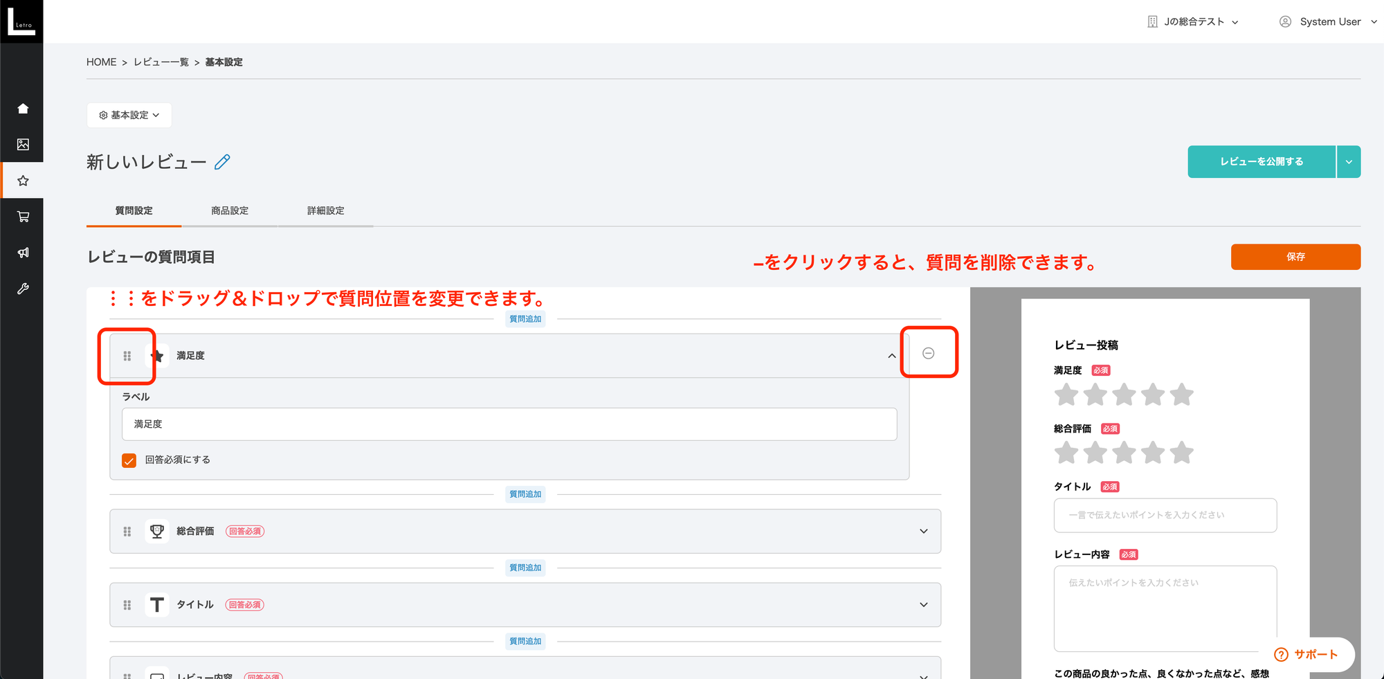Click the pencil icon to rename review

click(x=222, y=162)
